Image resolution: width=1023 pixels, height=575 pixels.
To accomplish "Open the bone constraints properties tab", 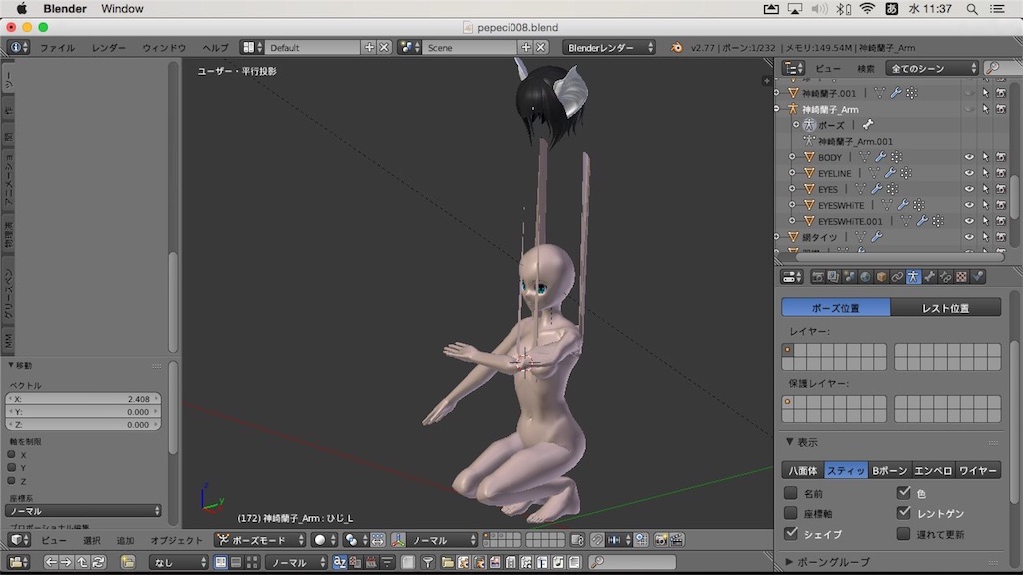I will tap(945, 277).
